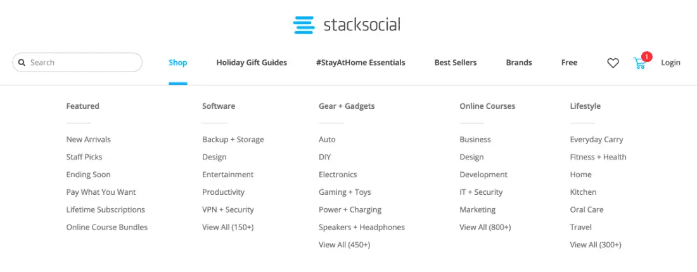Open the Brands menu item
This screenshot has width=697, height=272.
click(519, 63)
